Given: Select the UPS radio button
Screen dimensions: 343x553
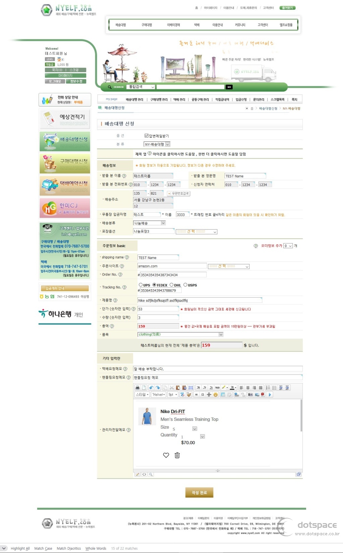Looking at the screenshot, I should coord(141,285).
